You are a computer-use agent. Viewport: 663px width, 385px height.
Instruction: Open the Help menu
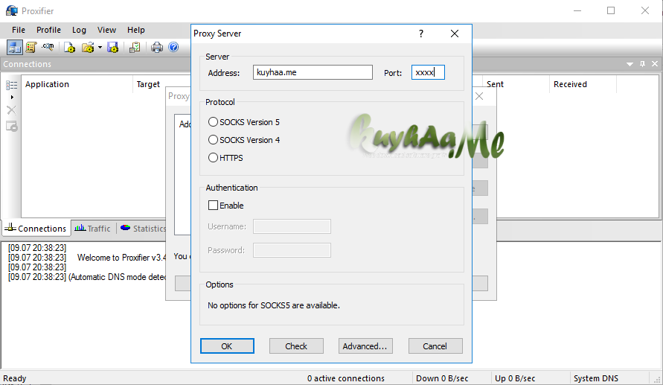pos(136,30)
